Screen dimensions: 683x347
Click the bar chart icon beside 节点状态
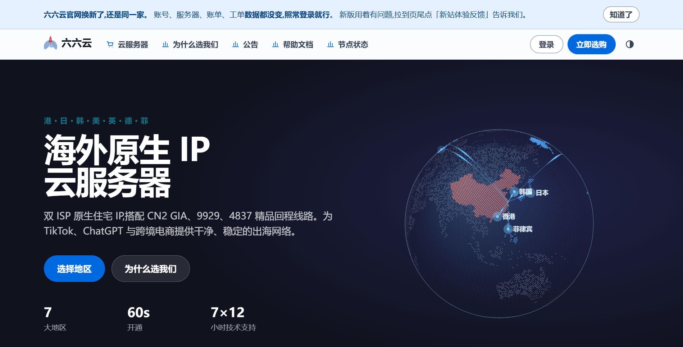[331, 45]
